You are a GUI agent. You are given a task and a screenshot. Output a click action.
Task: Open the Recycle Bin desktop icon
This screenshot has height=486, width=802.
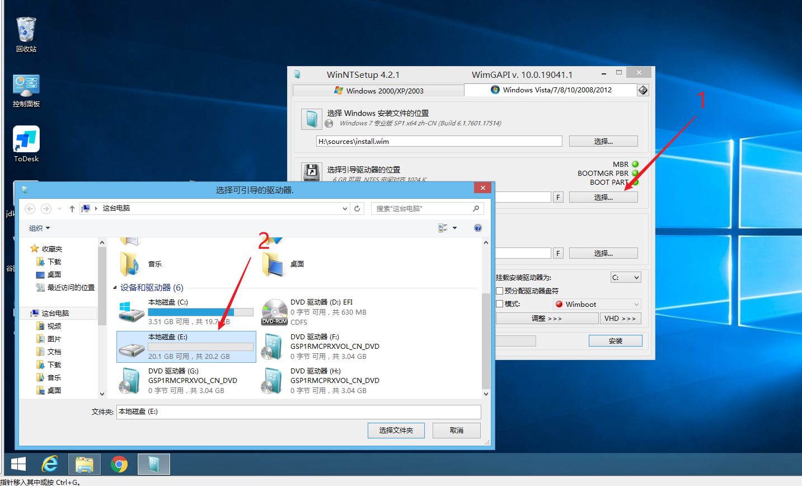[26, 35]
